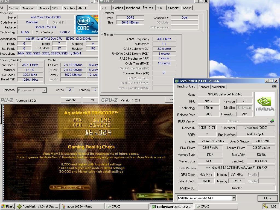
Task: Click the Device ID value 10DE - 0171
Action: 207,128
